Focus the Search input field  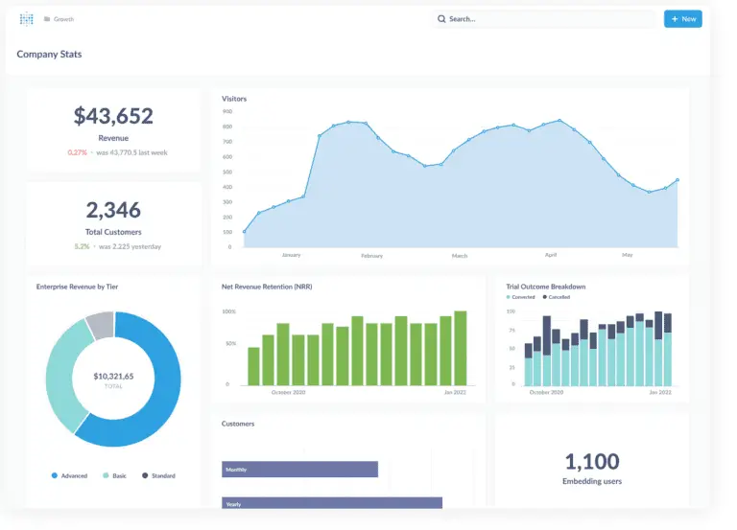pos(543,19)
